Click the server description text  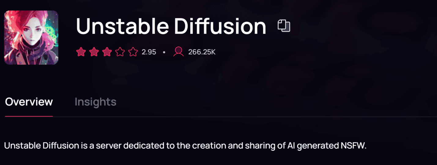[185, 145]
